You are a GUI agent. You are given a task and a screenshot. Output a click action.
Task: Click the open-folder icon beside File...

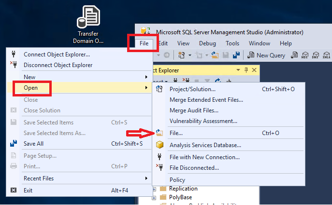pyautogui.click(x=159, y=133)
